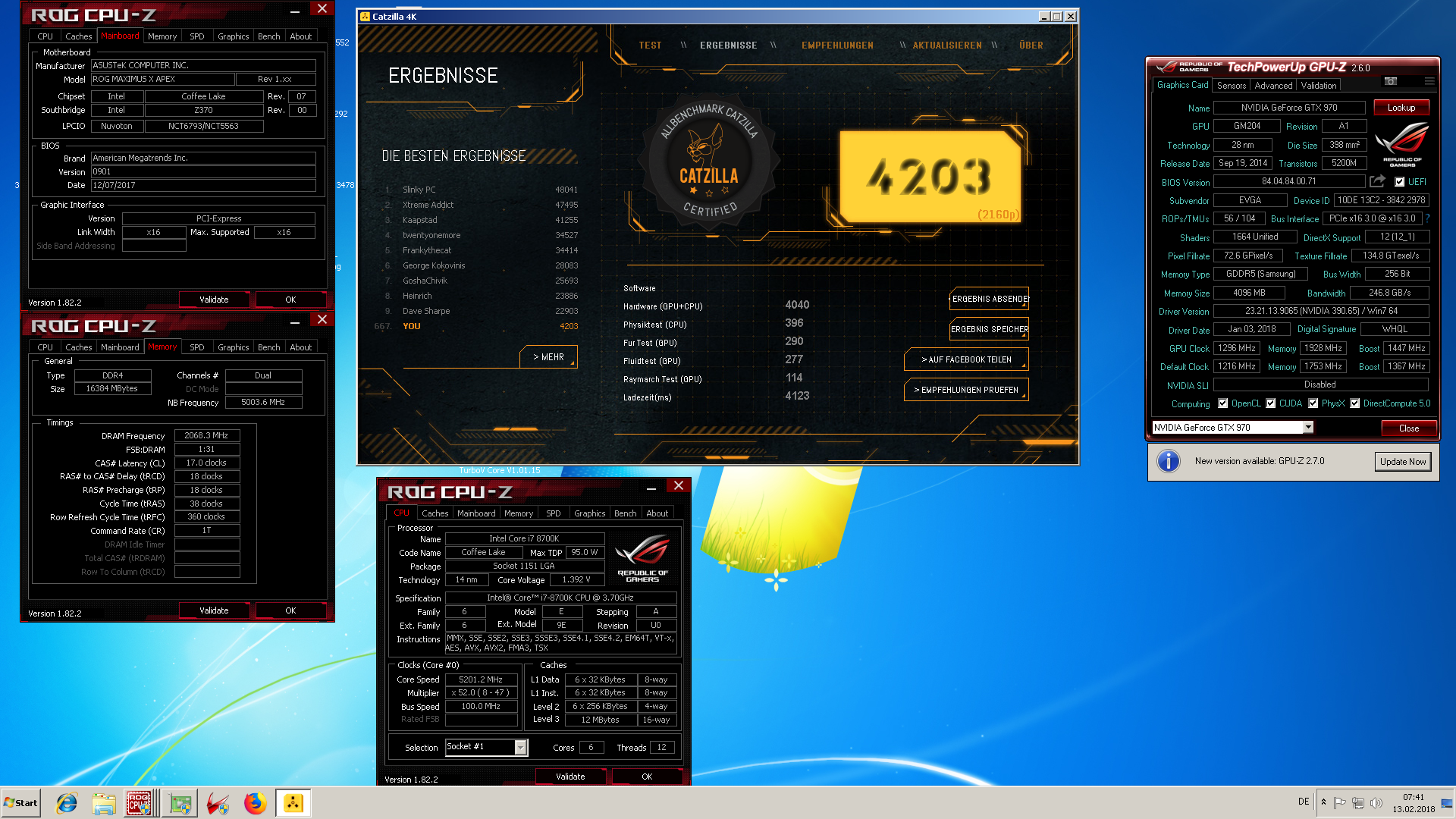The height and width of the screenshot is (819, 1456).
Task: Close the CPU-Z Memory window
Action: [322, 320]
